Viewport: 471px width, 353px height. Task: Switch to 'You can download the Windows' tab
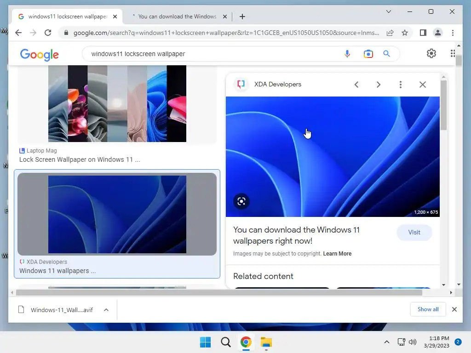tap(177, 17)
